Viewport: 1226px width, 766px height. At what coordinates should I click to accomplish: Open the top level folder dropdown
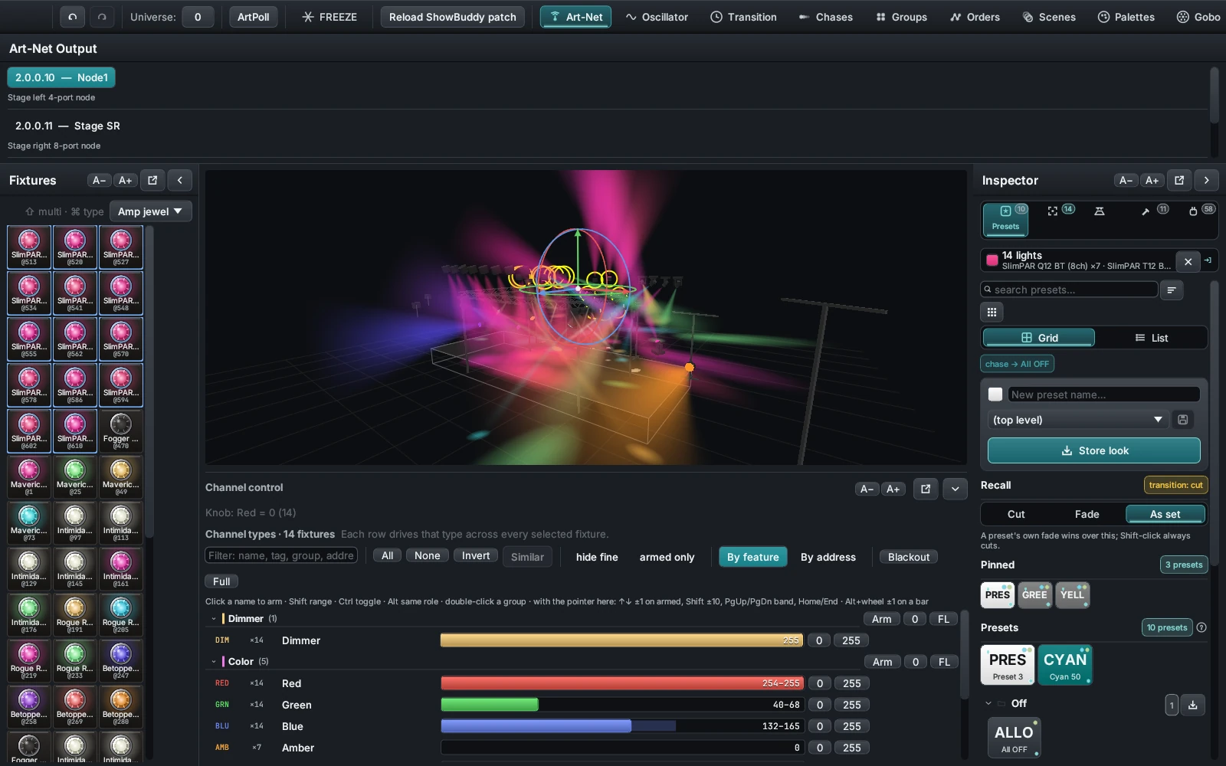tap(1078, 420)
